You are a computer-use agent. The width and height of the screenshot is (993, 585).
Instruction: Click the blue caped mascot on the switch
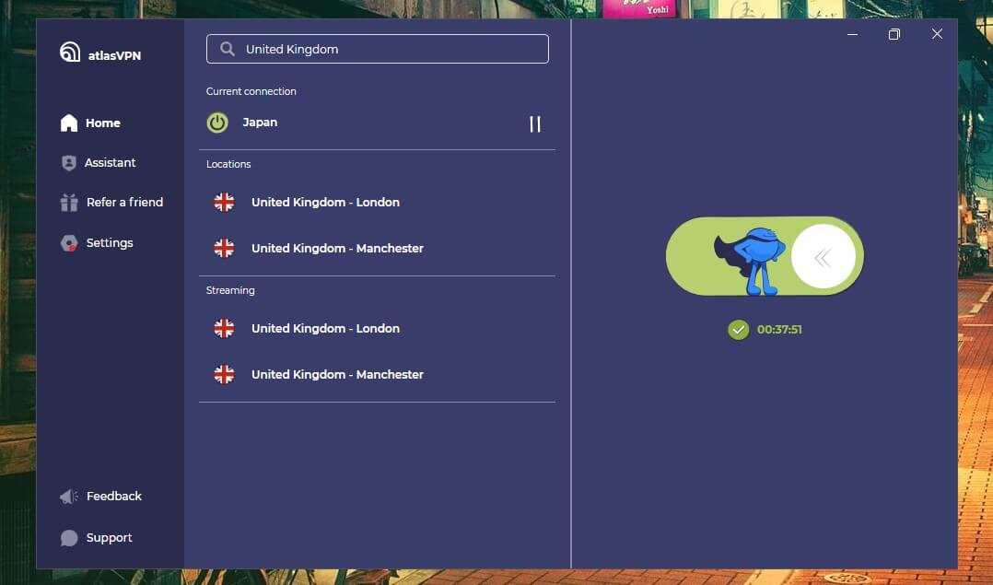752,261
